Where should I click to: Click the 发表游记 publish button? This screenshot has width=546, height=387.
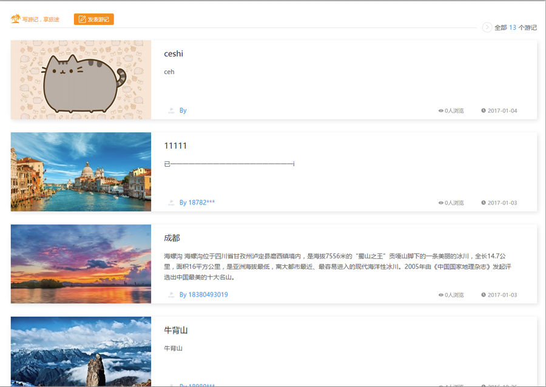pos(94,19)
